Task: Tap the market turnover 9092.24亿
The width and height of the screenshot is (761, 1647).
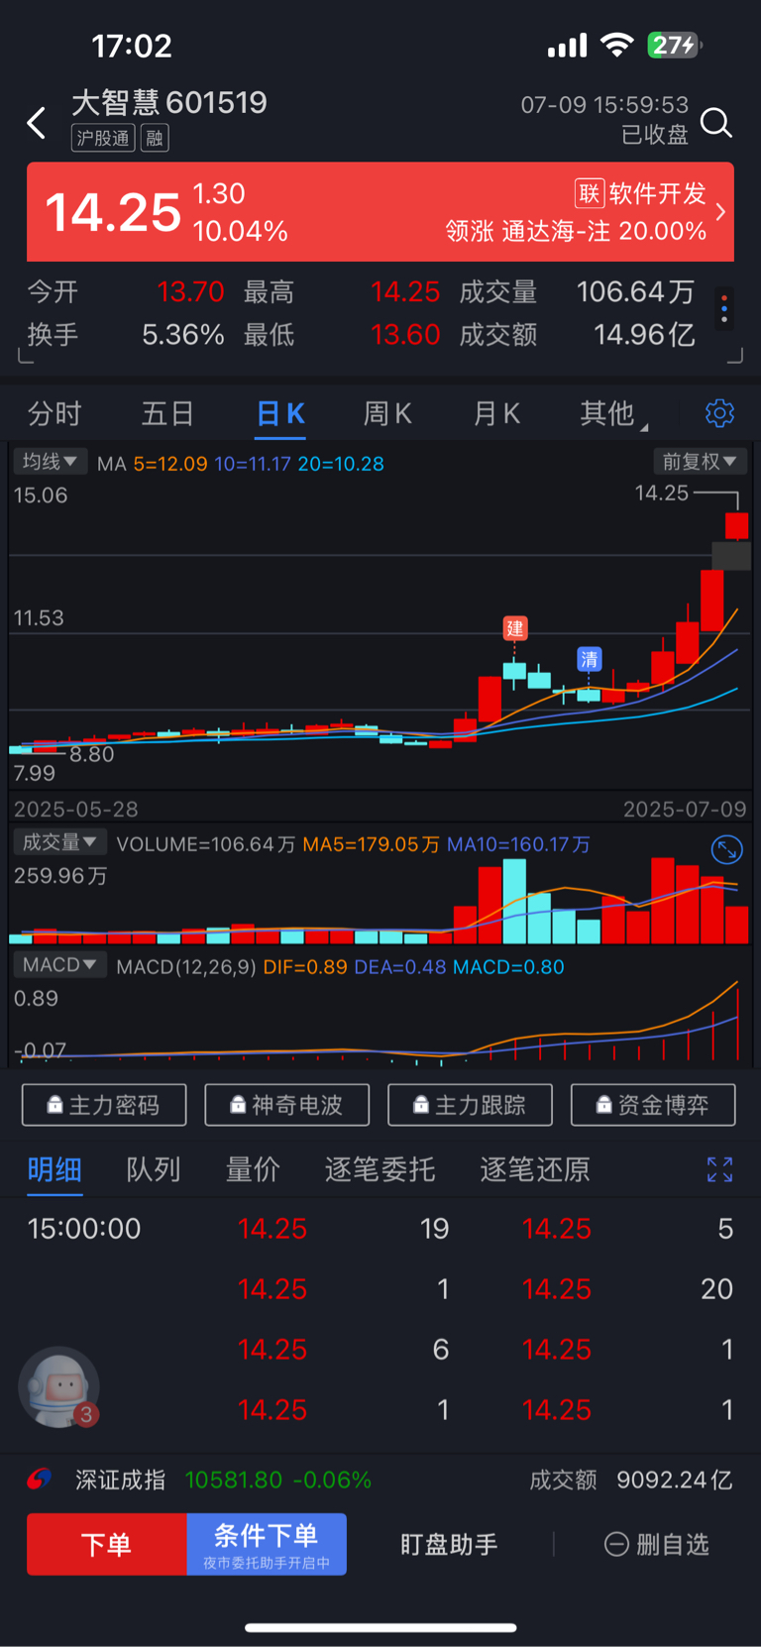Action: click(x=674, y=1480)
